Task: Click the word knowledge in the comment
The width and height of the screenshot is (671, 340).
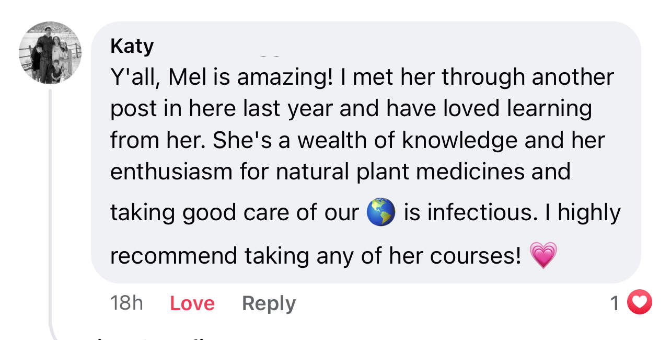Action: click(x=453, y=140)
